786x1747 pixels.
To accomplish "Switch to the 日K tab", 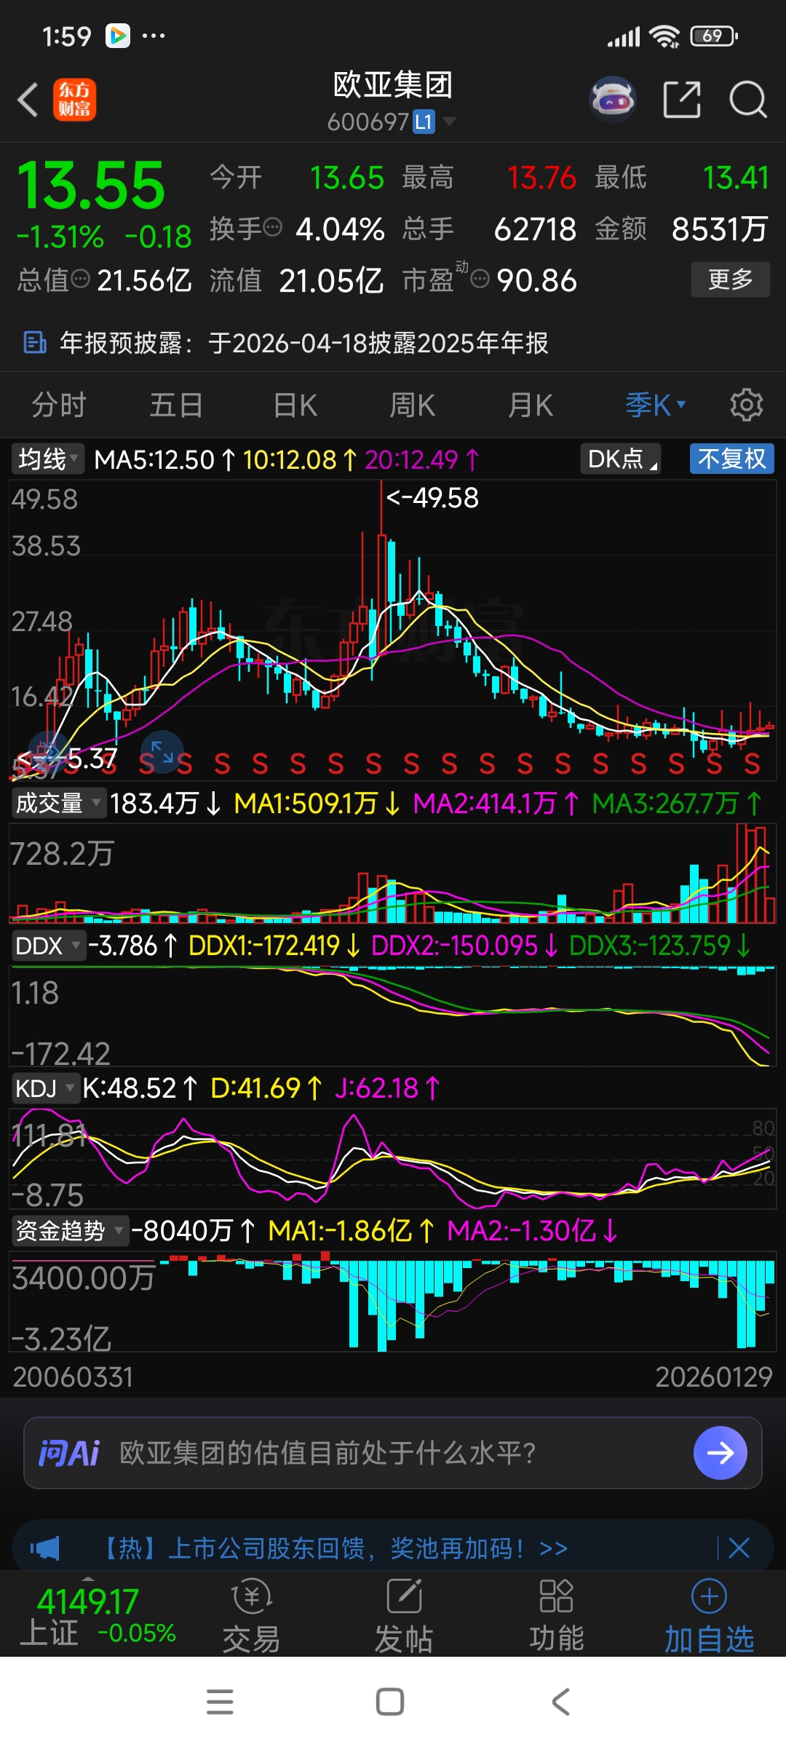I will click(295, 405).
